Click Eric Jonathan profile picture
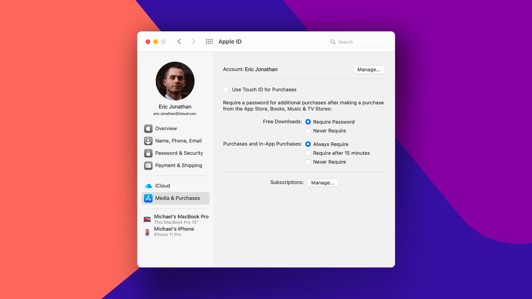The height and width of the screenshot is (299, 532). pyautogui.click(x=175, y=81)
